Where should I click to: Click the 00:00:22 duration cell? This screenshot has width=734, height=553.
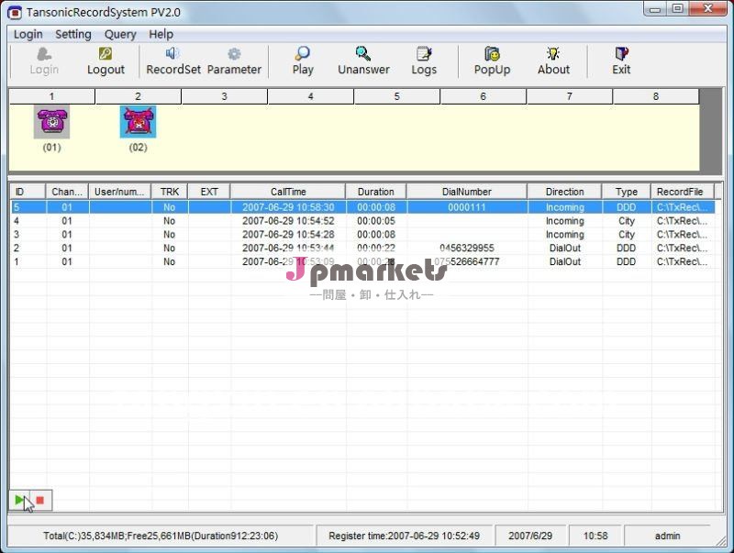[x=376, y=248]
